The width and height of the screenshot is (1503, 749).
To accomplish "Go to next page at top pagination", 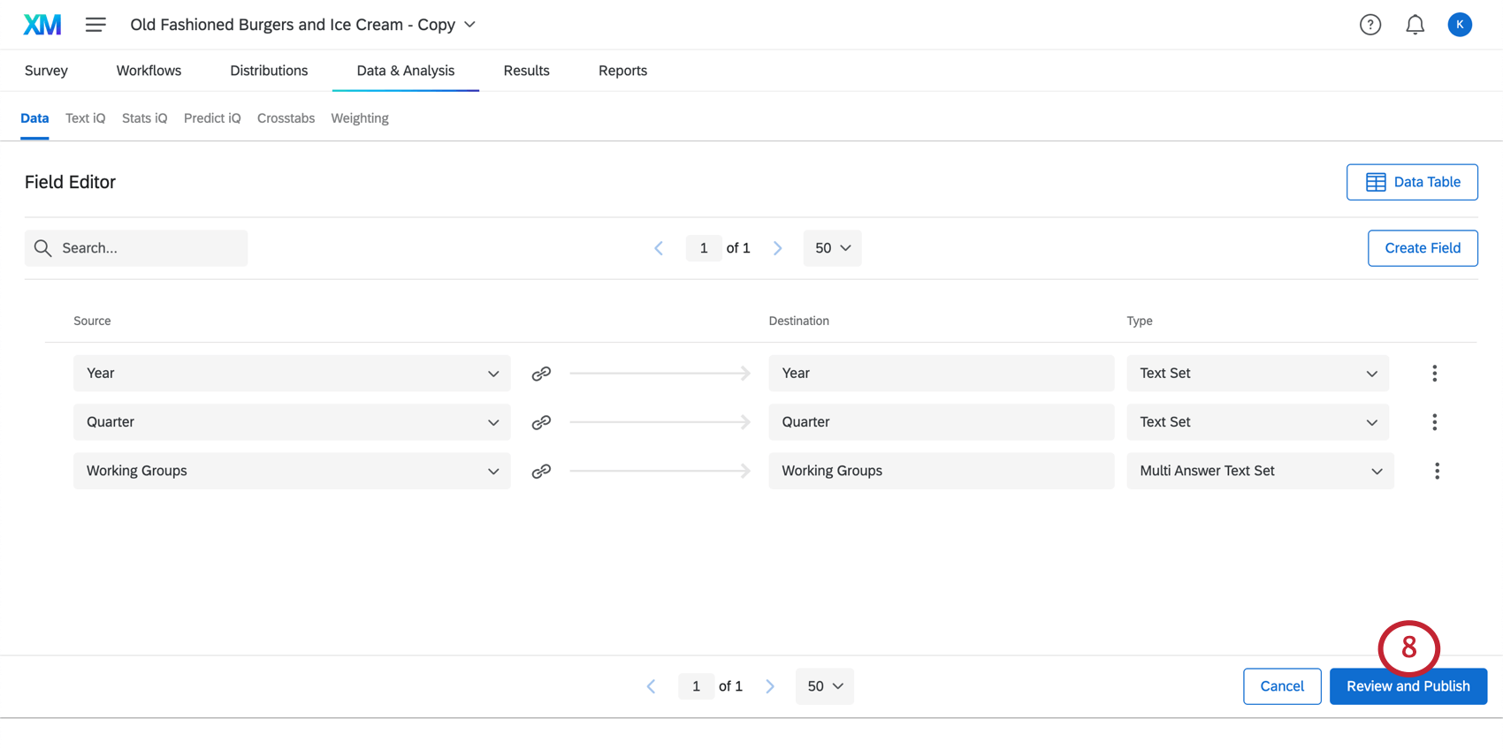I will point(777,248).
